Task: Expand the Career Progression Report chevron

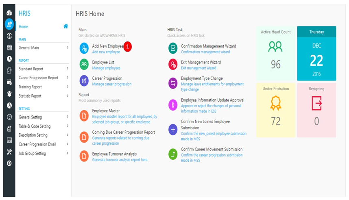Action: click(x=68, y=77)
